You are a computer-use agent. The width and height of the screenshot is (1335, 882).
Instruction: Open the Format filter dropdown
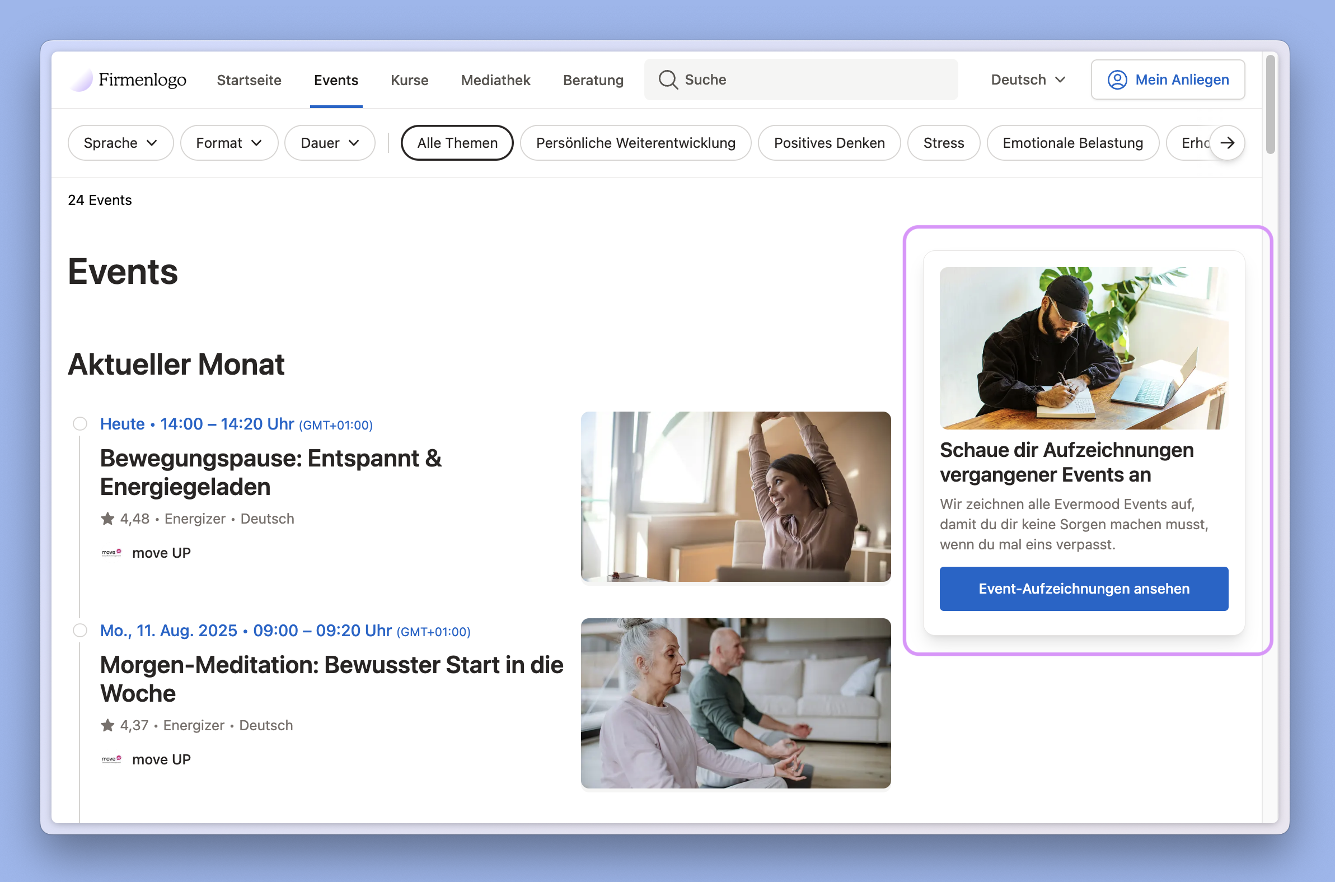click(x=228, y=143)
